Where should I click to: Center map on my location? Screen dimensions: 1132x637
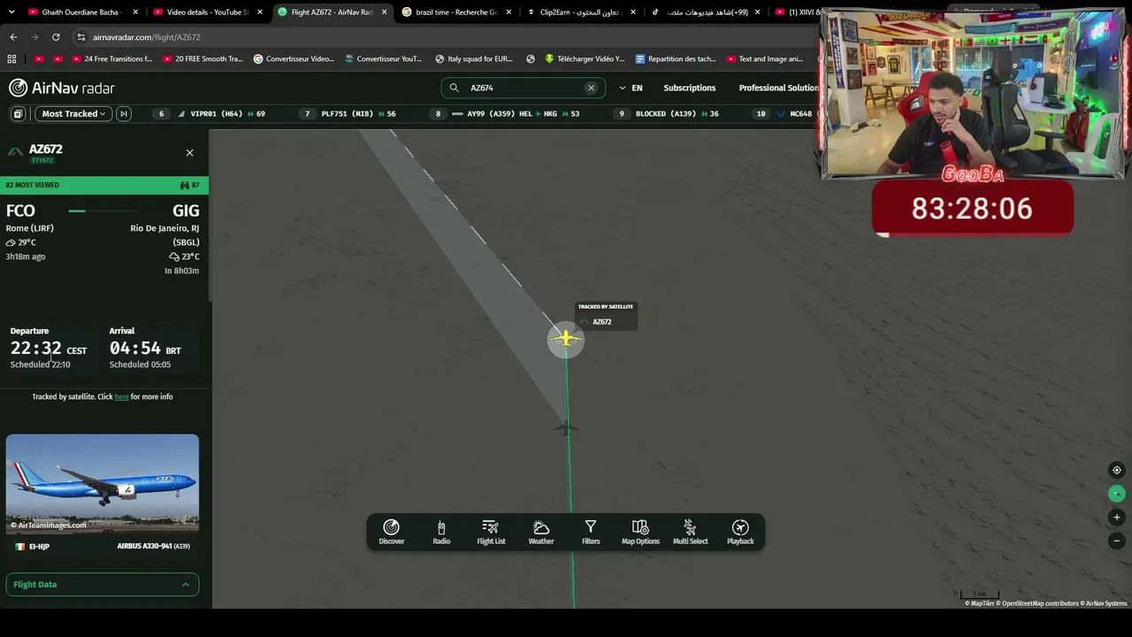tap(1117, 470)
